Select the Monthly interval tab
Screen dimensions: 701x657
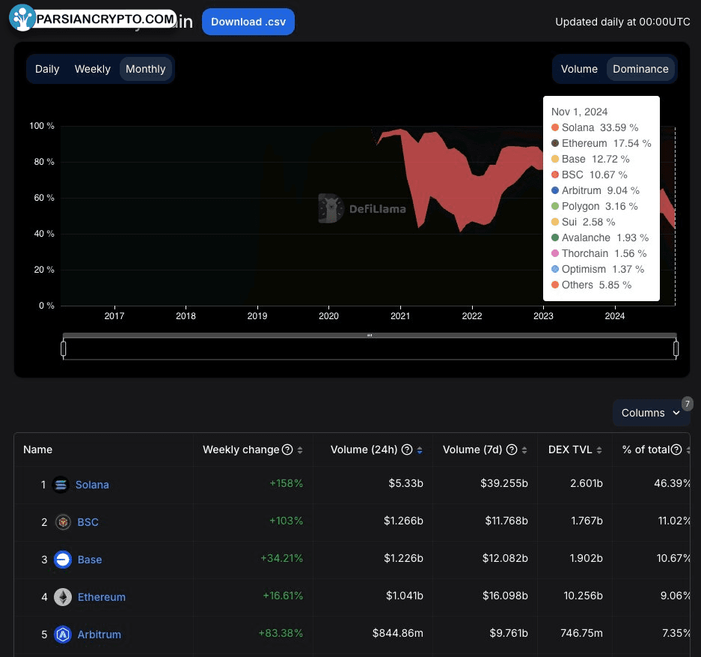click(x=146, y=69)
